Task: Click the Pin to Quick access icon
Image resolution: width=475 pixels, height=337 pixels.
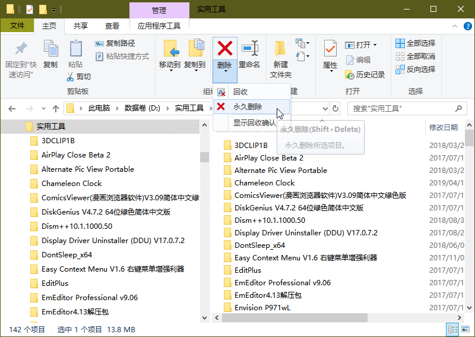Action: (21, 49)
